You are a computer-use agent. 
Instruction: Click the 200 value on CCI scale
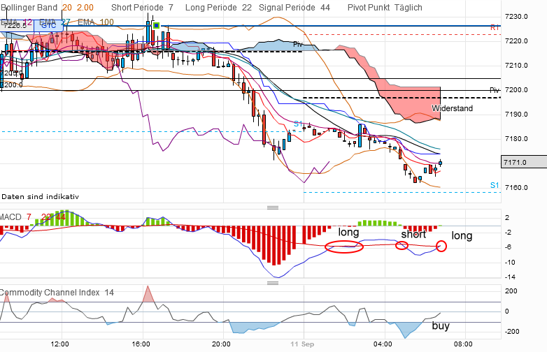511,291
